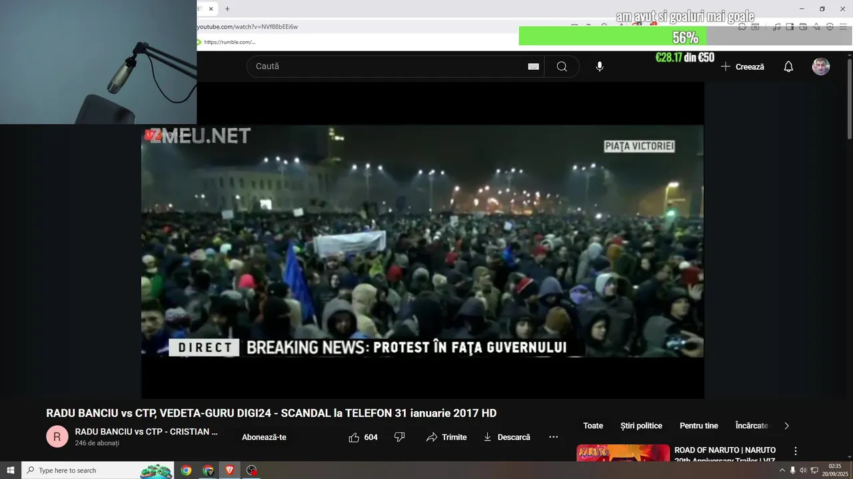Switch to Brave browser on taskbar

point(230,470)
